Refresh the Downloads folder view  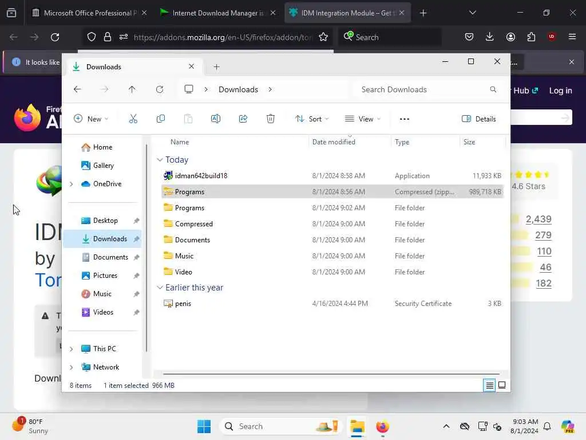click(x=160, y=89)
